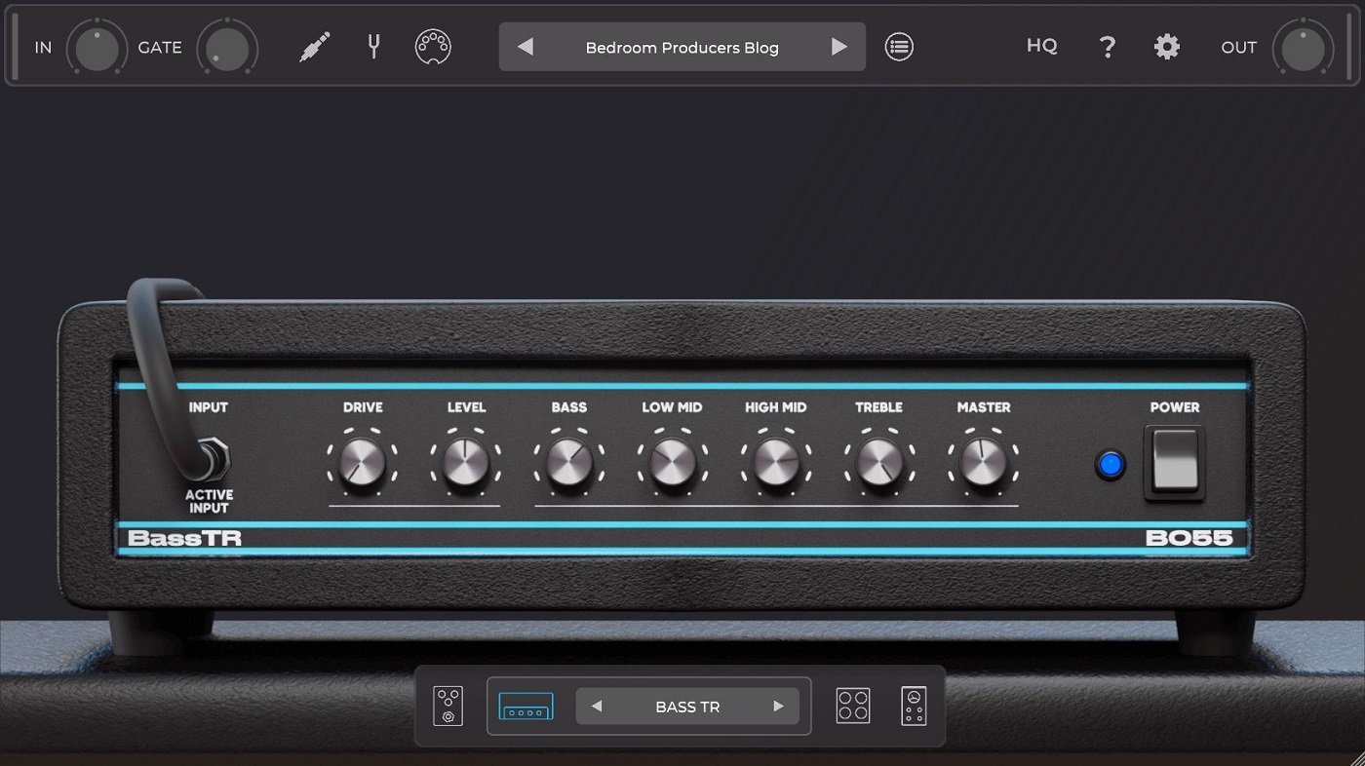Click the LOW MID knob
1365x766 pixels.
[x=673, y=463]
